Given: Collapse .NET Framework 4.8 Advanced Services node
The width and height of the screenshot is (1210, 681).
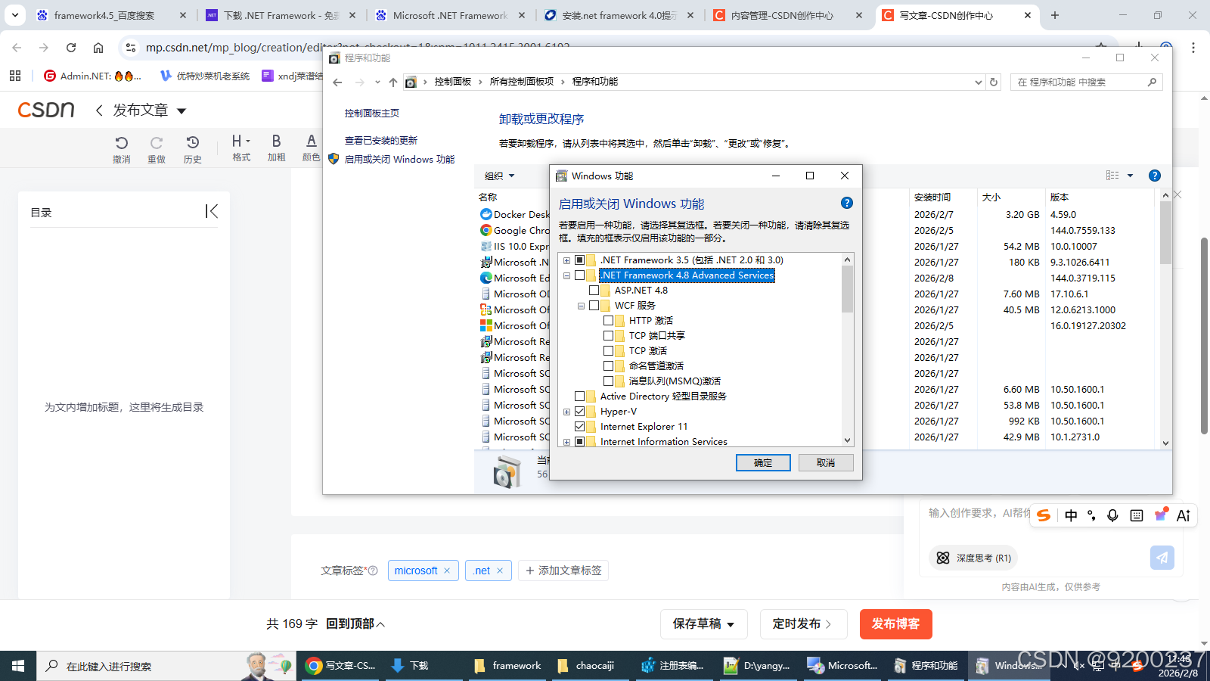Looking at the screenshot, I should 566,276.
